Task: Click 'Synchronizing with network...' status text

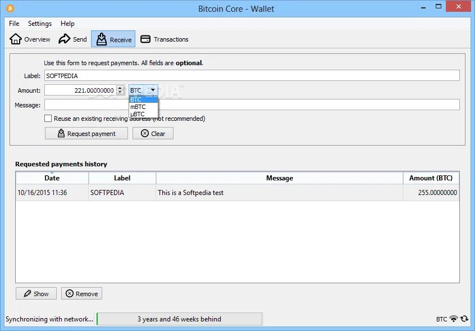Action: coord(49,319)
